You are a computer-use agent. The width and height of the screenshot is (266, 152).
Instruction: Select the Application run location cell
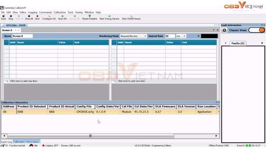pyautogui.click(x=206, y=112)
